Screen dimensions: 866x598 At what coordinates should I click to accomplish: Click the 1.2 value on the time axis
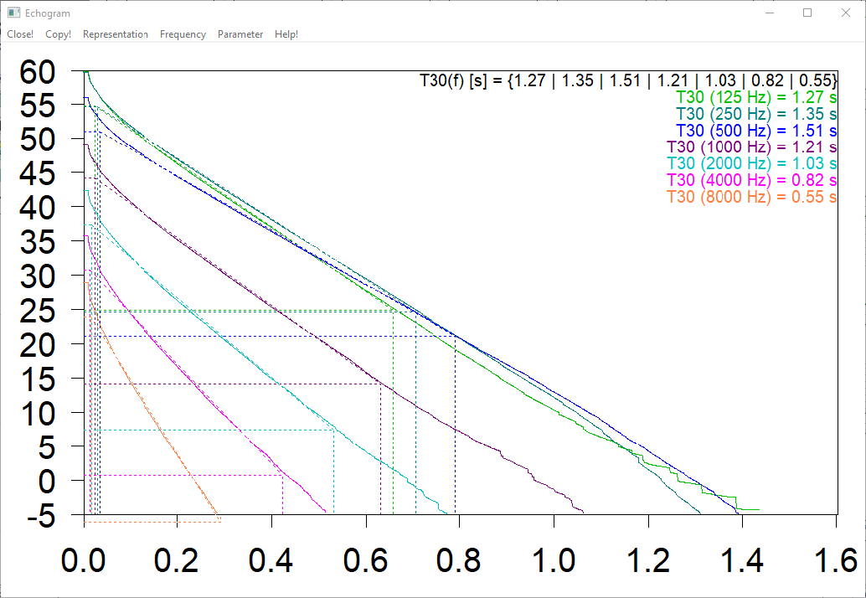click(648, 560)
